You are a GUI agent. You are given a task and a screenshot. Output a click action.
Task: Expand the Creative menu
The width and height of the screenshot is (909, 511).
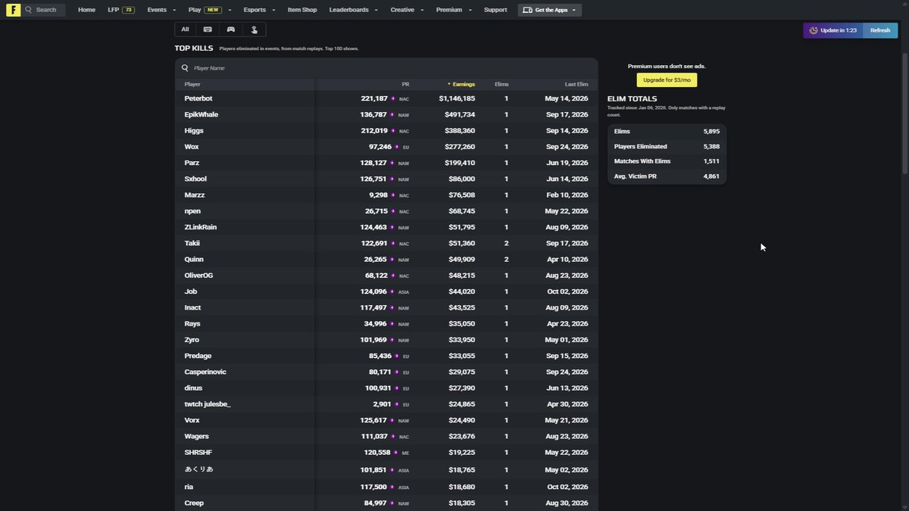coord(407,10)
